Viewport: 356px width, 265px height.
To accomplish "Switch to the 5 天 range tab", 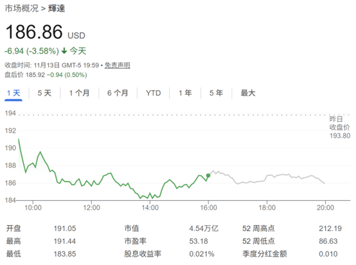I will point(44,93).
